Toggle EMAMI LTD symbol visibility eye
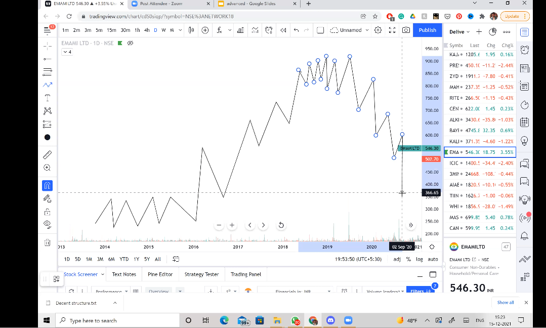This screenshot has height=328, width=546. tap(130, 44)
